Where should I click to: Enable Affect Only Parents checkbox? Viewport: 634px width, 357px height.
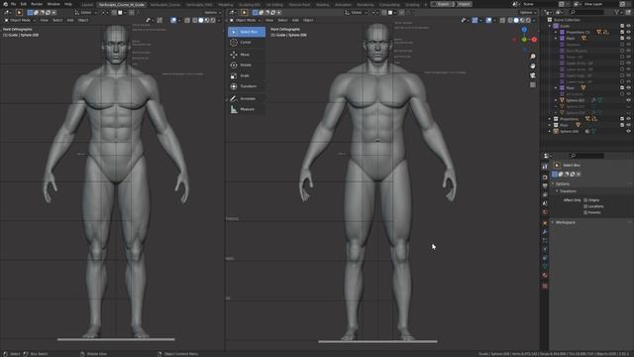click(585, 212)
